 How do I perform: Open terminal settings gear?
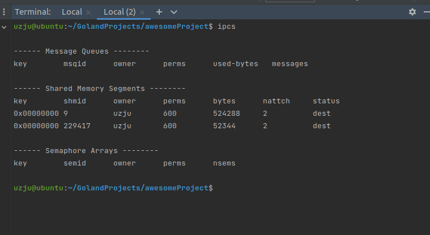(412, 12)
